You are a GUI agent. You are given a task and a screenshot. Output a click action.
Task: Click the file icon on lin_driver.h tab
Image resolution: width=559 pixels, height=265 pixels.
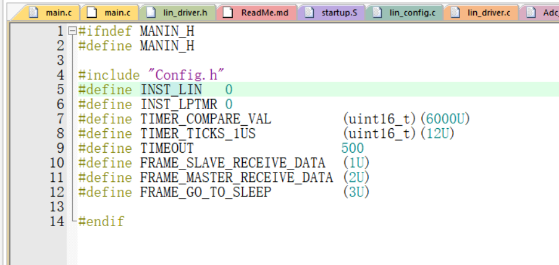(x=151, y=13)
